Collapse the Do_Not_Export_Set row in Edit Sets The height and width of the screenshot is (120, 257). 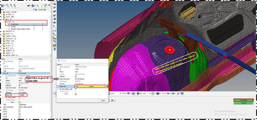[x=58, y=89]
